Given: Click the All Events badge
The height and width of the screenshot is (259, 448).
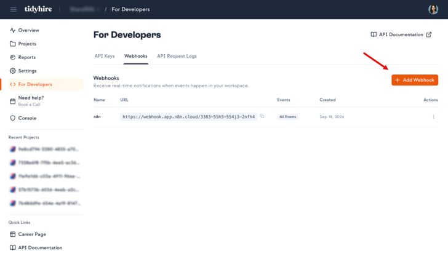Looking at the screenshot, I should click(288, 117).
